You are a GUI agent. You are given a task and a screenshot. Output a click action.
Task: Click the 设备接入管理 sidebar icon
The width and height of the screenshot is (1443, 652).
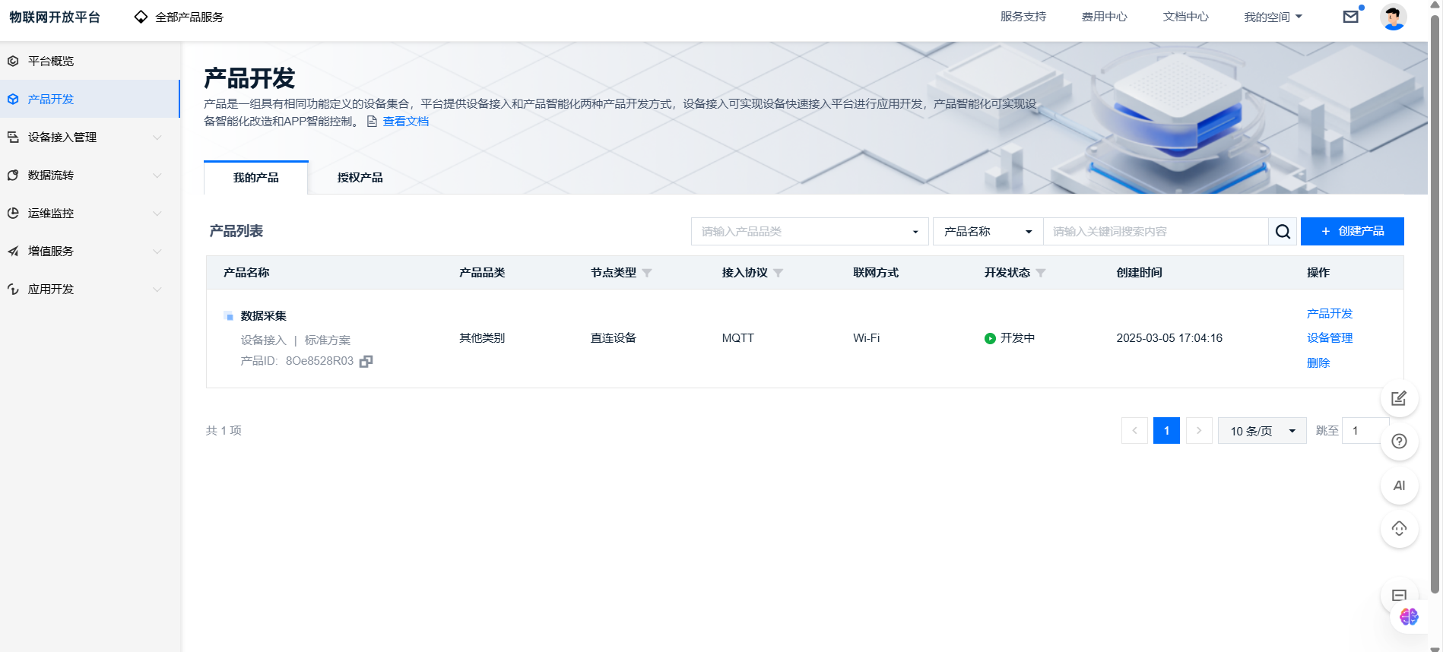[x=13, y=137]
